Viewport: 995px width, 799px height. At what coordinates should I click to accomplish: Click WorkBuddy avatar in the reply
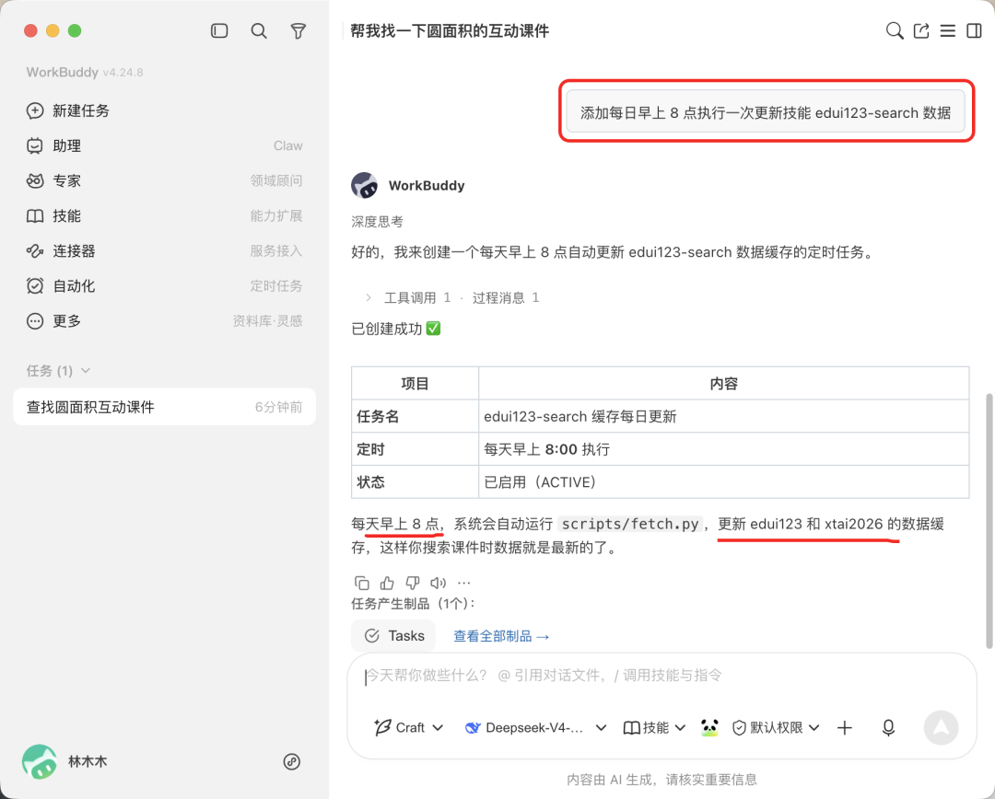[364, 186]
